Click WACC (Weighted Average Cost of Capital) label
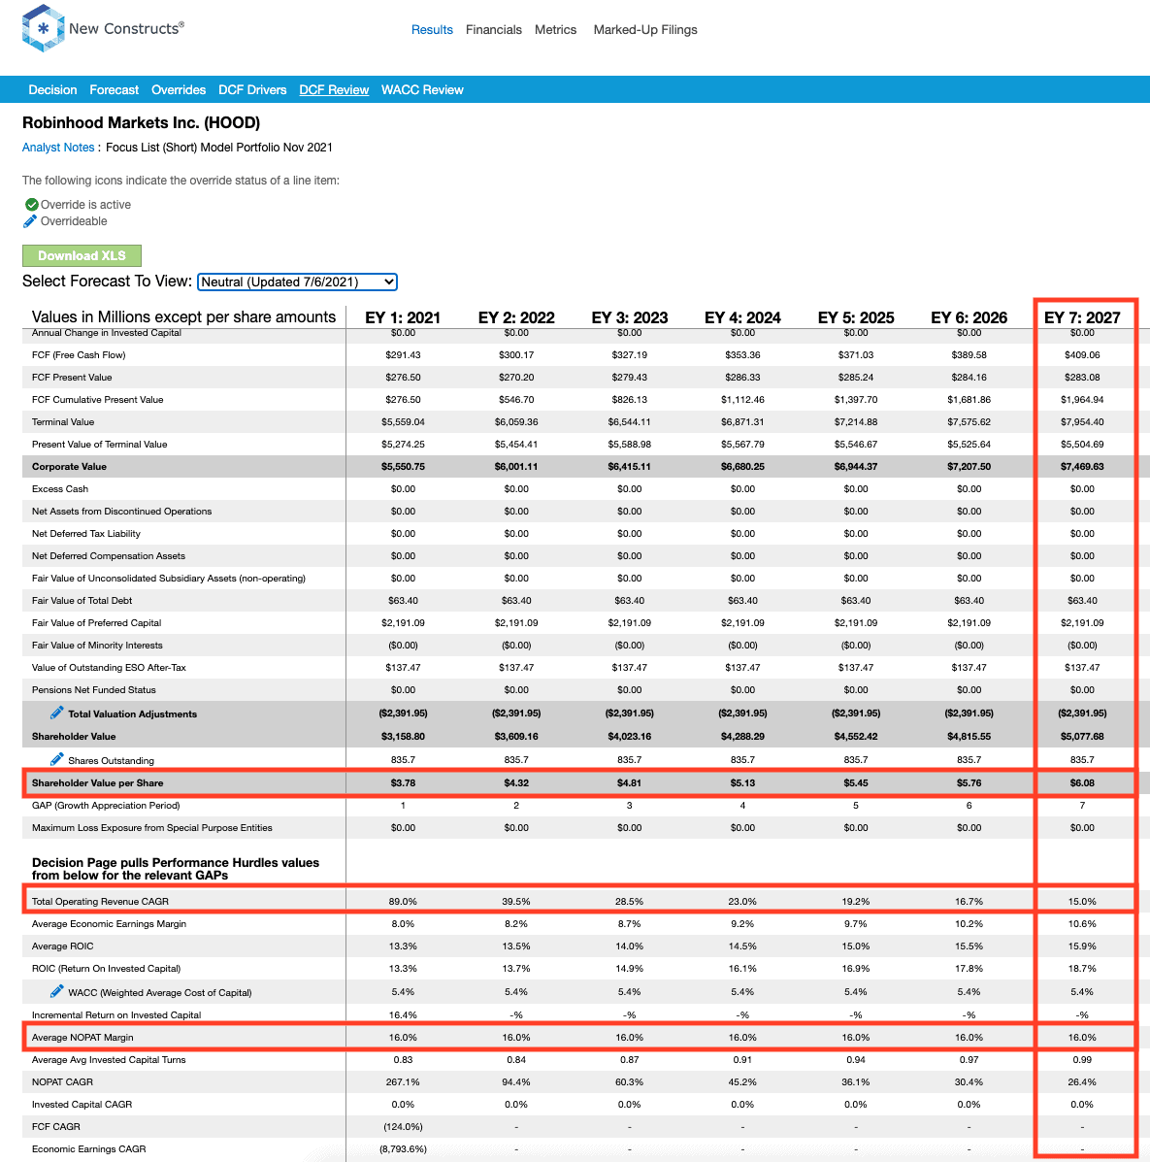The width and height of the screenshot is (1150, 1162). (x=160, y=992)
